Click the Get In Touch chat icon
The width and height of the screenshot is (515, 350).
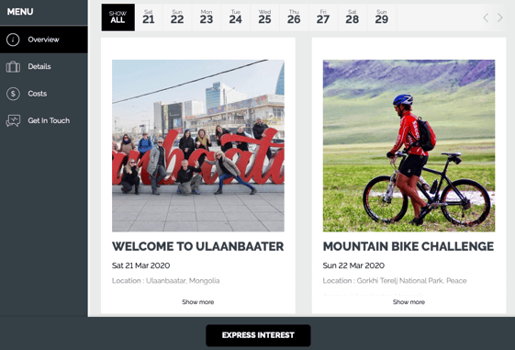coord(13,120)
